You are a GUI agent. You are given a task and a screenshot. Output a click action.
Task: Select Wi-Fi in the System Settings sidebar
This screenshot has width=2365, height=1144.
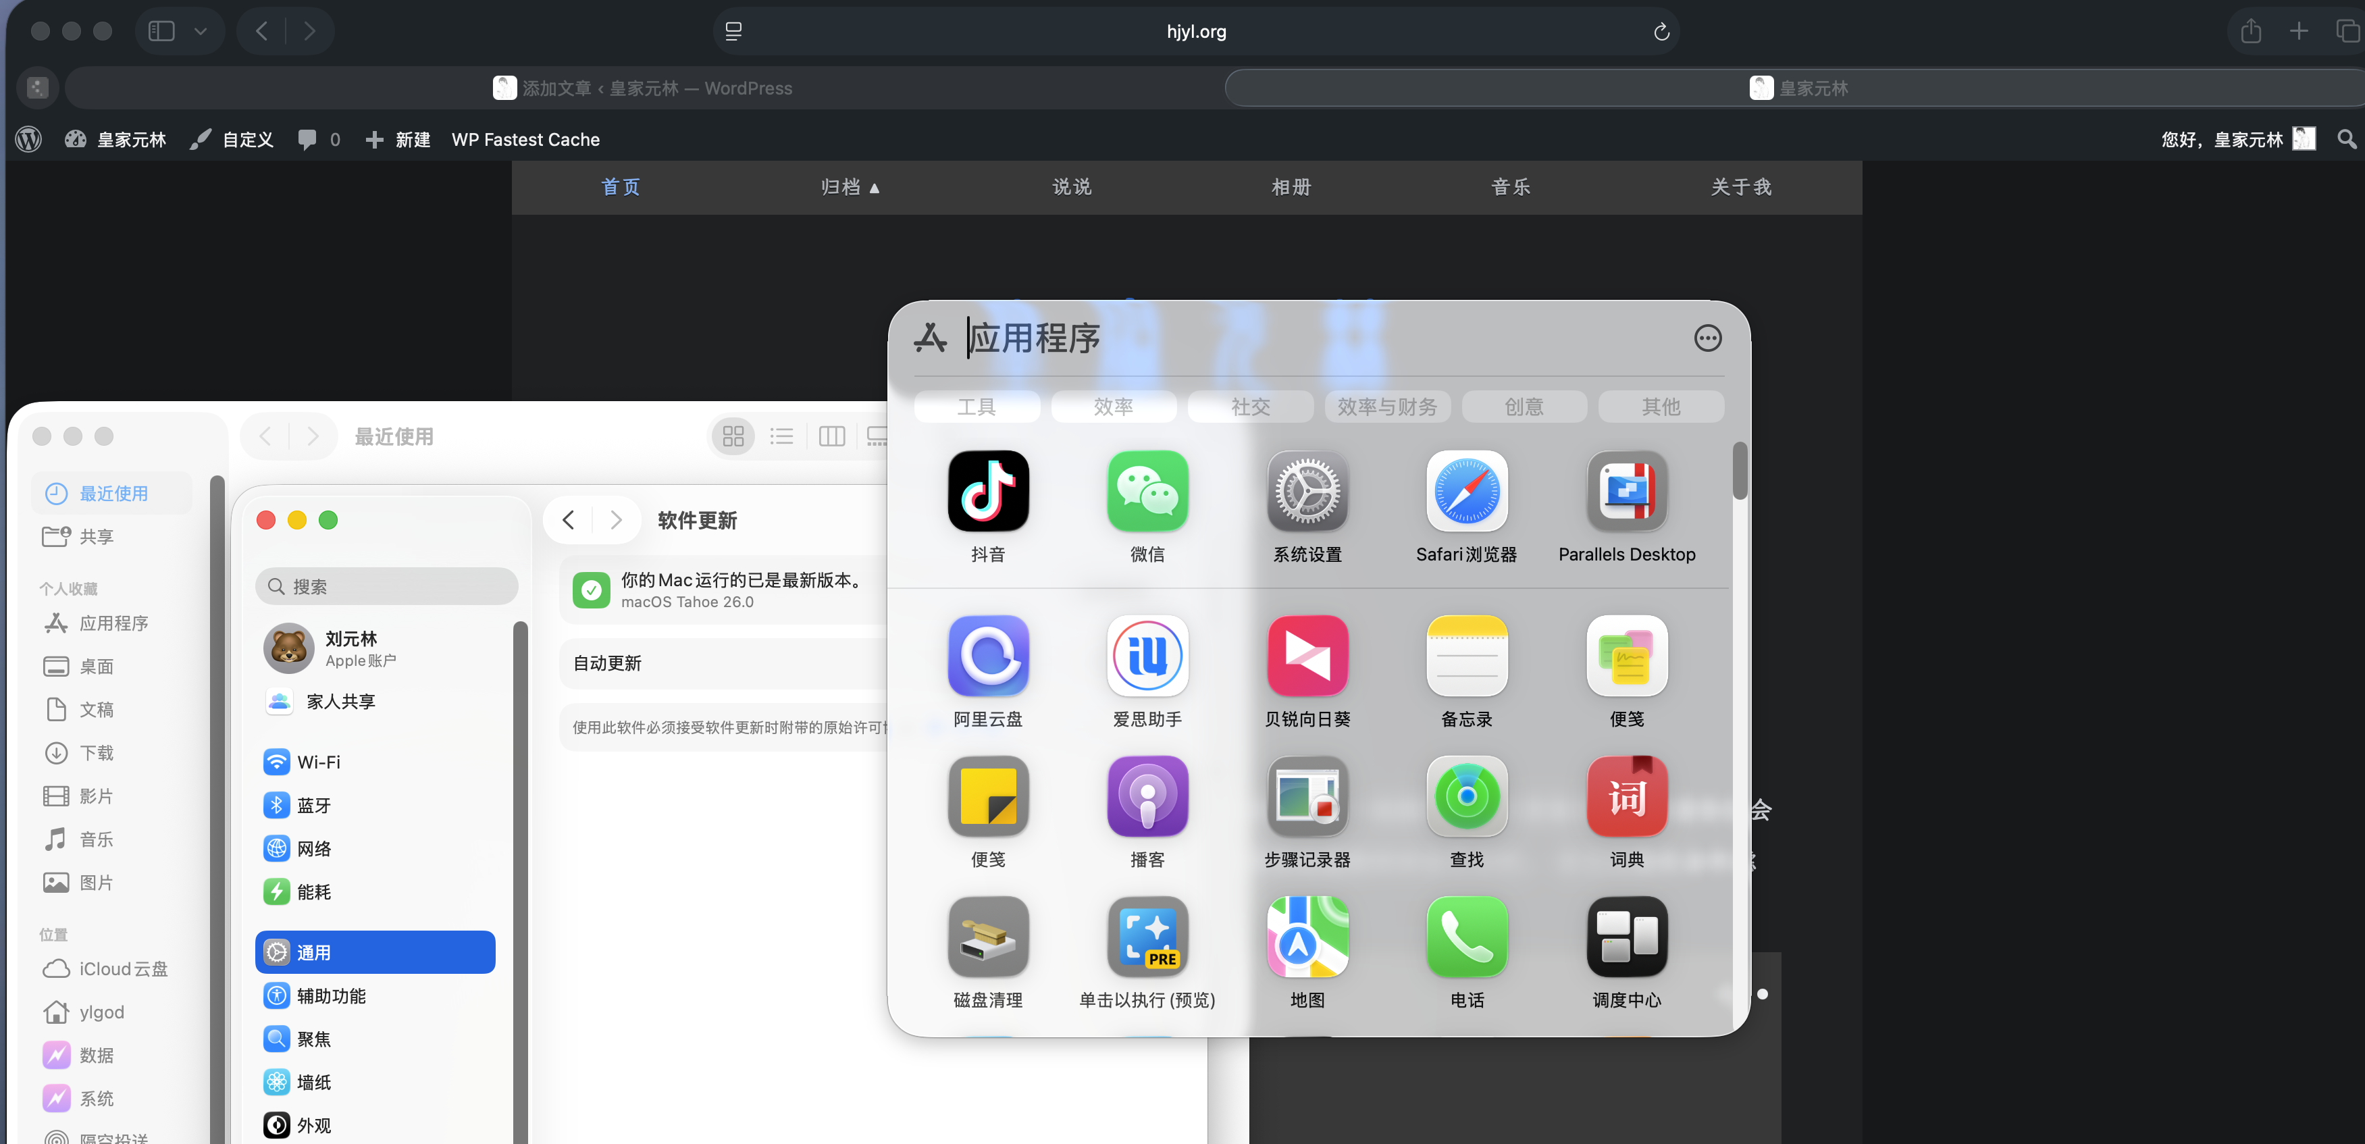(375, 762)
